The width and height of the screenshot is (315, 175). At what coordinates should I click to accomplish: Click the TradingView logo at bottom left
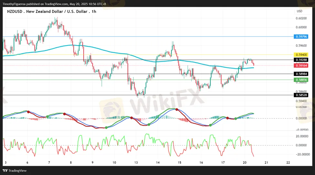tap(15, 170)
